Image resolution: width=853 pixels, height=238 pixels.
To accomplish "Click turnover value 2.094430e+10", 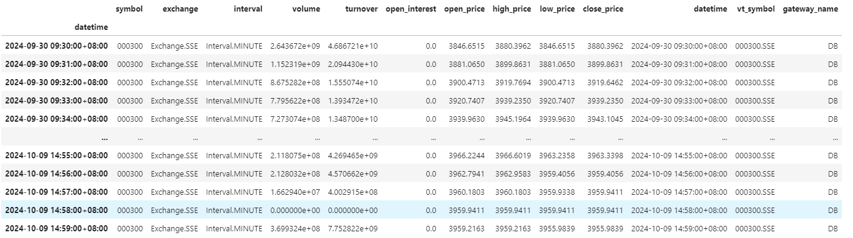I will (353, 64).
